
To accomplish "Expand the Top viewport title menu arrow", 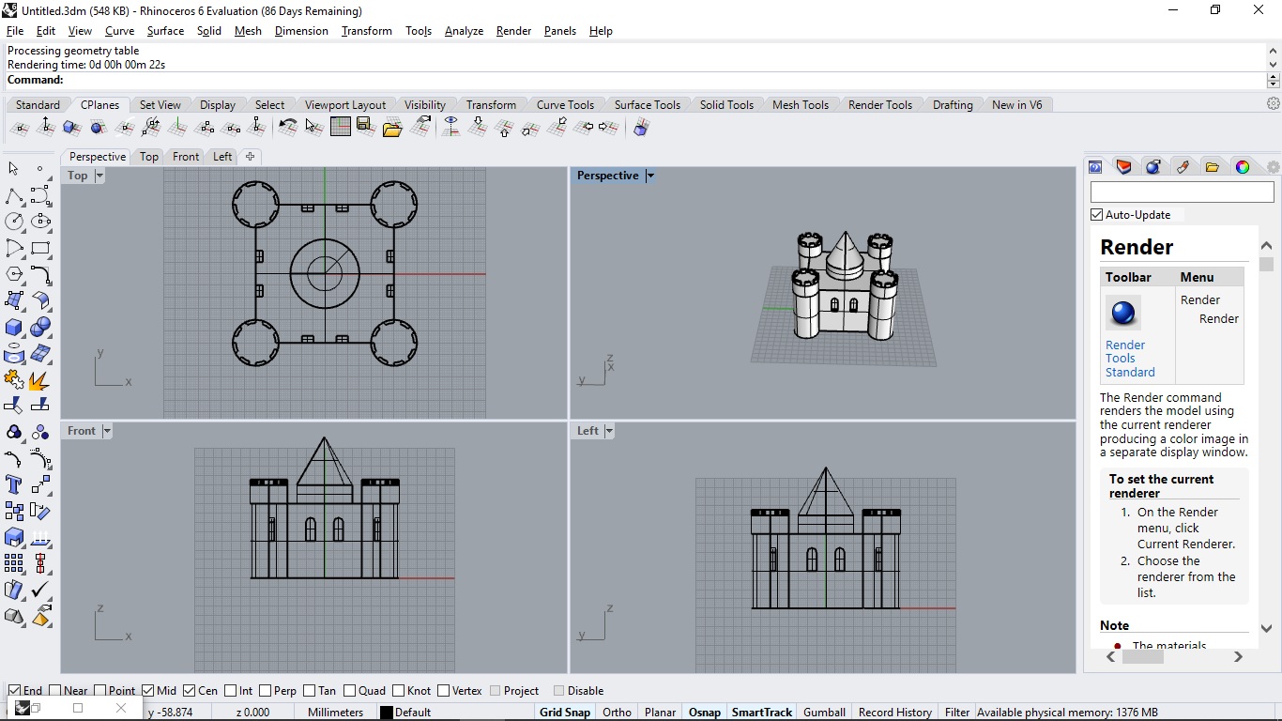I will (x=99, y=176).
